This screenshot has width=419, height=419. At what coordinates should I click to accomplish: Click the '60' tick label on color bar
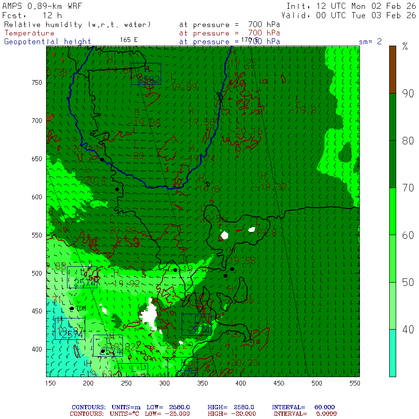[x=408, y=235]
